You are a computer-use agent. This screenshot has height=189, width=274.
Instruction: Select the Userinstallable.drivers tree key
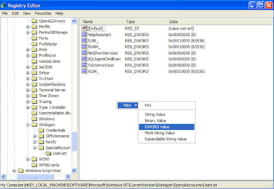[x=55, y=113]
